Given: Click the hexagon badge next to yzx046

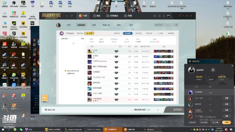Looking at the screenshot, I should [213, 70].
